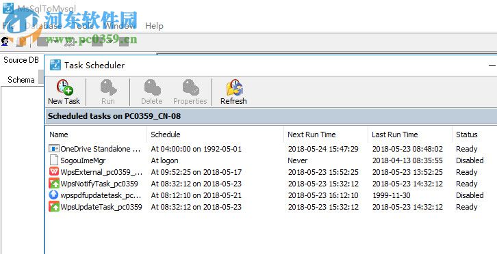Switch to the Source DB tab
Screen dimensions: 497x254
point(21,60)
